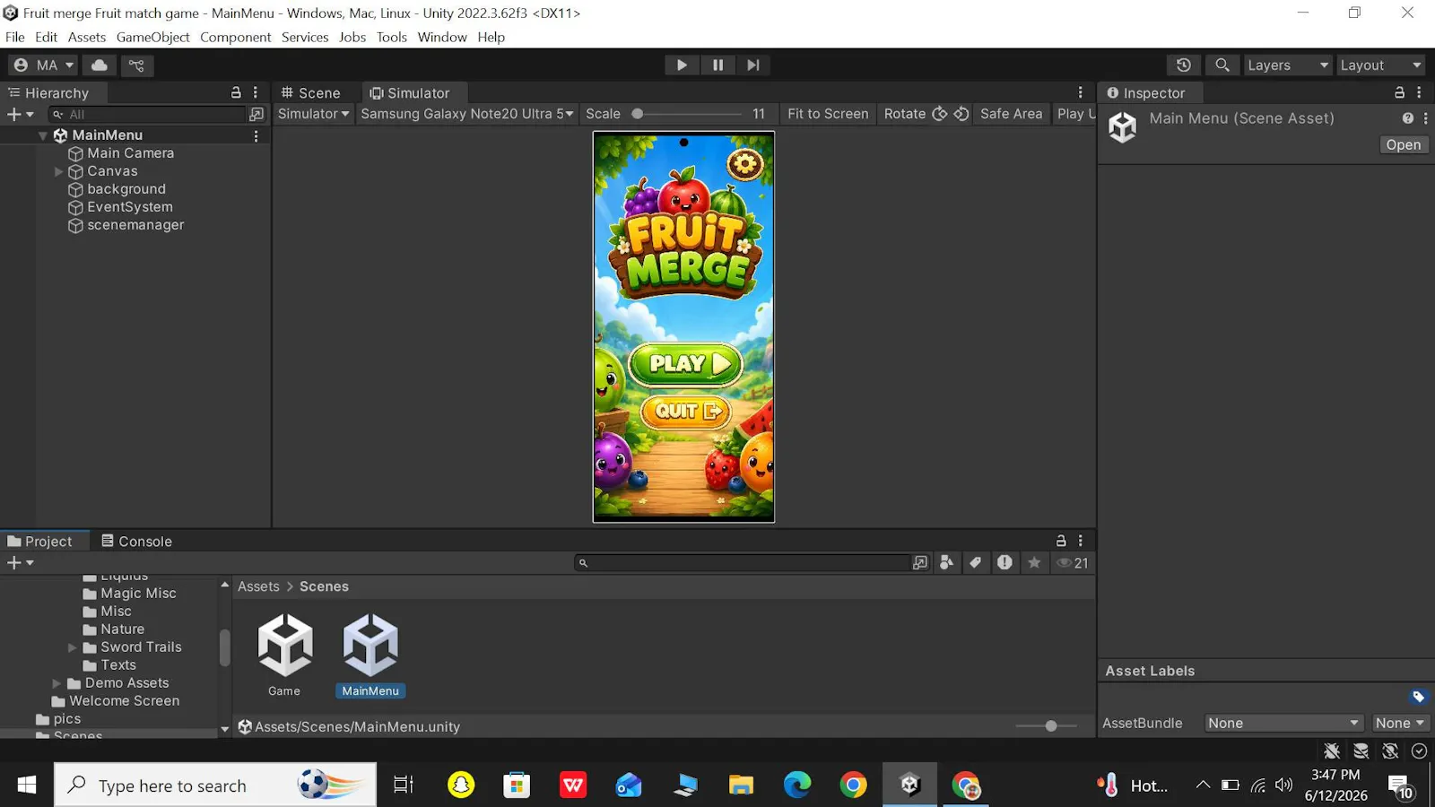1435x807 pixels.
Task: Open the GameObject menu
Action: point(152,37)
